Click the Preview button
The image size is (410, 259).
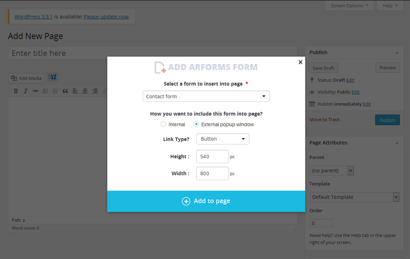click(387, 68)
